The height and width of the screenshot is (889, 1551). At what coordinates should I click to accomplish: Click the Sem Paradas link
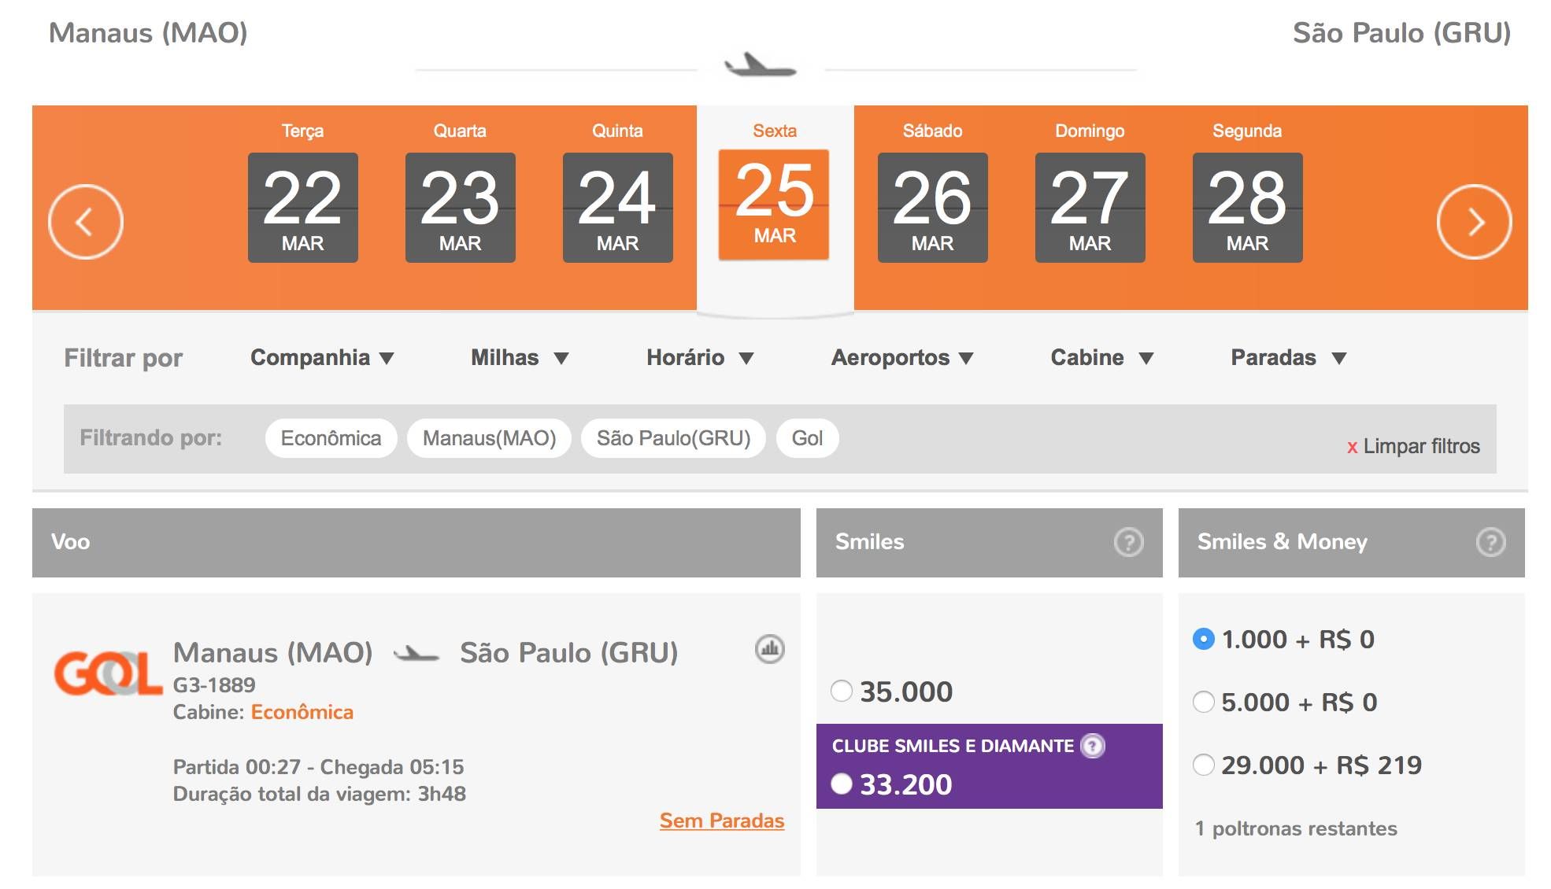721,821
